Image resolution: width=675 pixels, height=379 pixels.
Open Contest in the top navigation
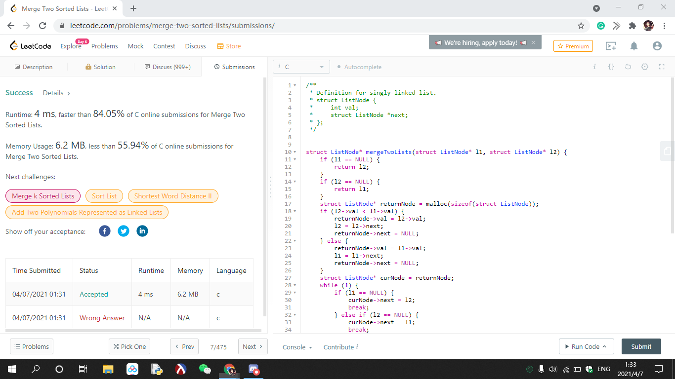(164, 46)
